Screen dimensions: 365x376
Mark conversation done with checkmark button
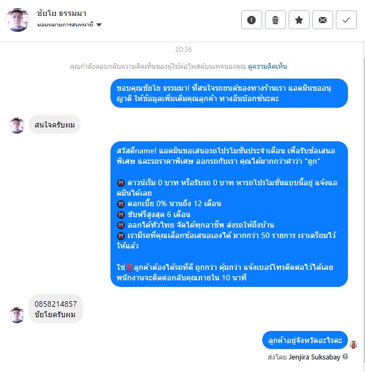[346, 20]
